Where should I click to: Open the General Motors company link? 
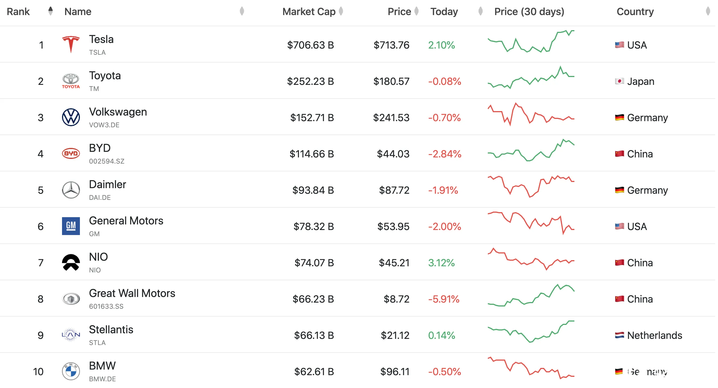pyautogui.click(x=126, y=221)
